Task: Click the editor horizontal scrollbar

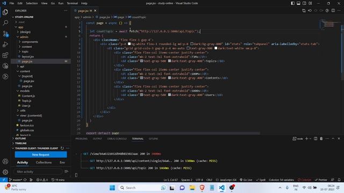Action: point(173,133)
